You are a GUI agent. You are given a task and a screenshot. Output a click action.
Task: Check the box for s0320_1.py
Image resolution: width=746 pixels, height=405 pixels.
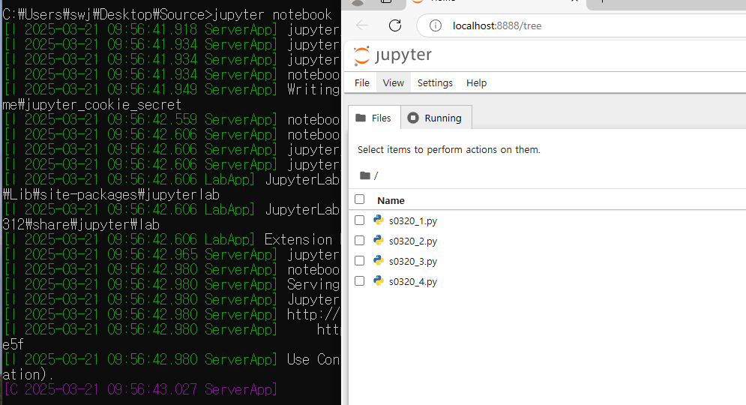[360, 220]
